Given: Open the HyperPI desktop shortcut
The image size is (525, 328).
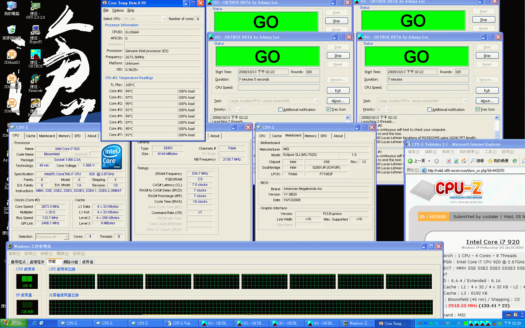Looking at the screenshot, I should (35, 34).
